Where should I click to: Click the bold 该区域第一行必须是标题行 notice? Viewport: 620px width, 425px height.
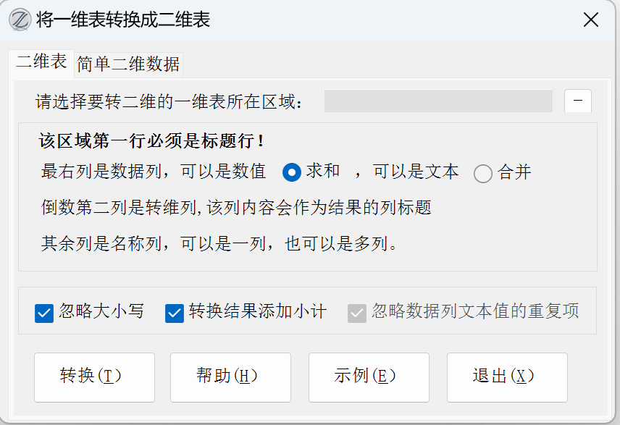(x=152, y=140)
